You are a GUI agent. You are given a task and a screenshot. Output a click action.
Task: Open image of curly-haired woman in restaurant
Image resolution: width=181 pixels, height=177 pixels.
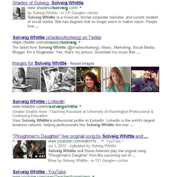[89, 79]
